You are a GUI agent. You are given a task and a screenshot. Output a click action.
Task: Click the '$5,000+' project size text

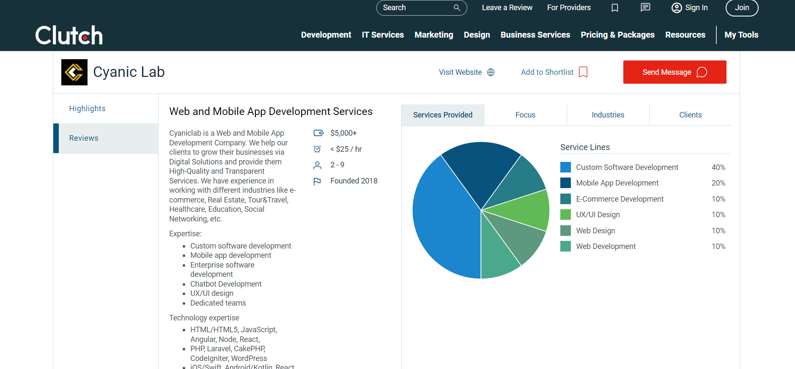[x=343, y=133]
